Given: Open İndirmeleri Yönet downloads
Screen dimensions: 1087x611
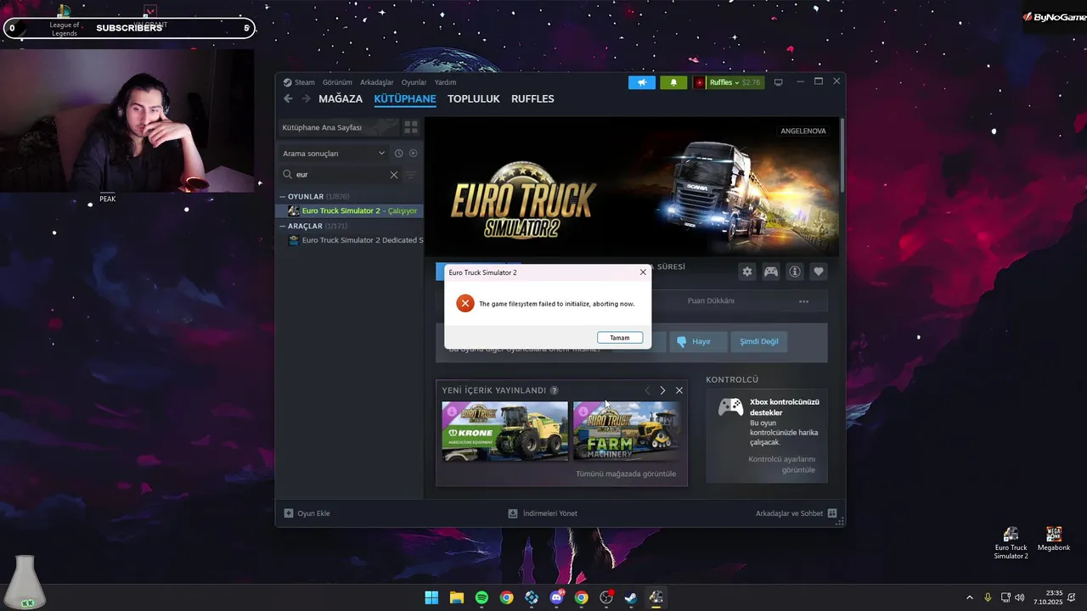Looking at the screenshot, I should coord(543,513).
